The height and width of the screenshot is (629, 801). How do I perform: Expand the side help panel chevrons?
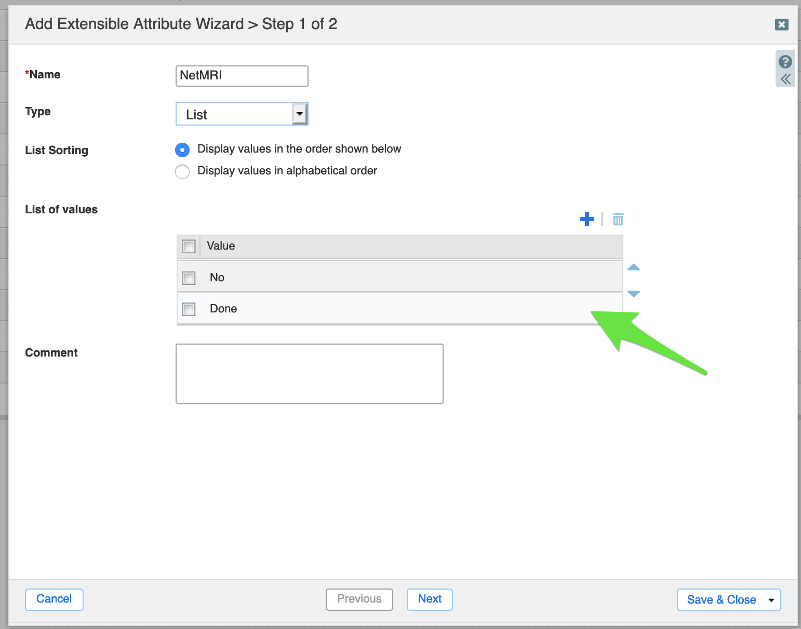785,79
